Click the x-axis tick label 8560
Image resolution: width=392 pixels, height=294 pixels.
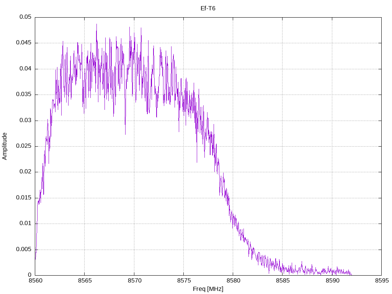[35, 281]
